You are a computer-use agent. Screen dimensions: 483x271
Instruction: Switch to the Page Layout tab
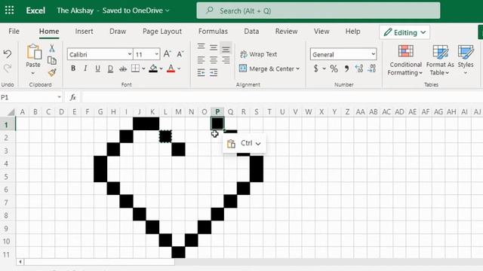162,32
